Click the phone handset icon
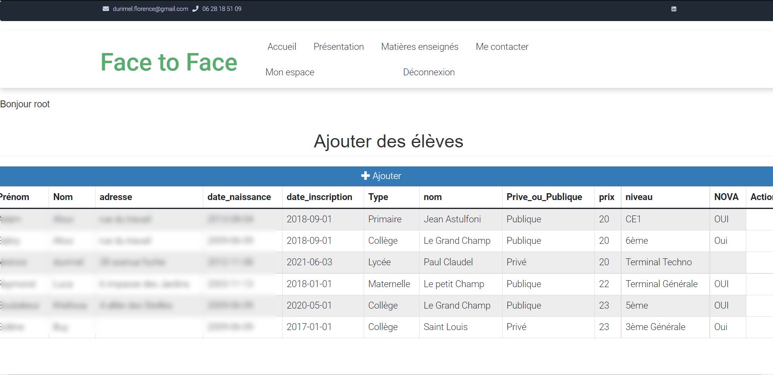The width and height of the screenshot is (773, 375). [196, 9]
